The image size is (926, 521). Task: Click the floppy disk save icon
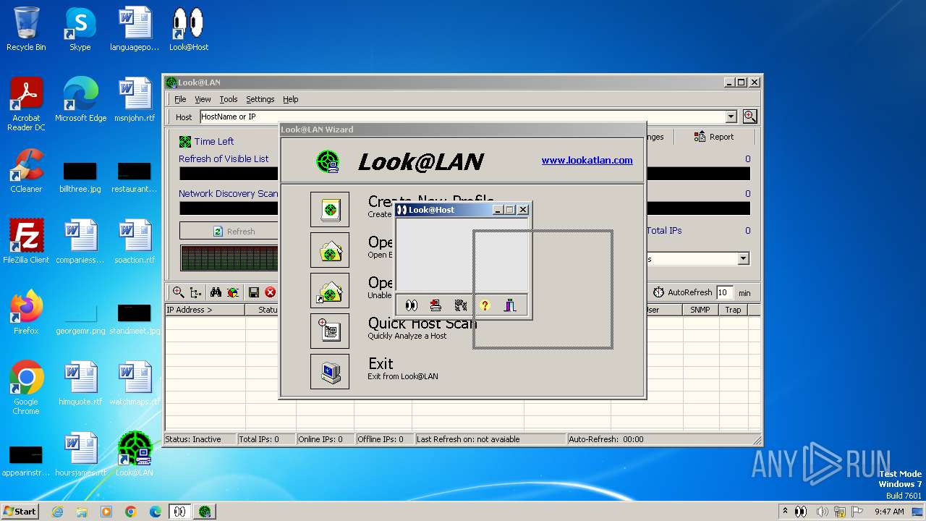(x=254, y=292)
